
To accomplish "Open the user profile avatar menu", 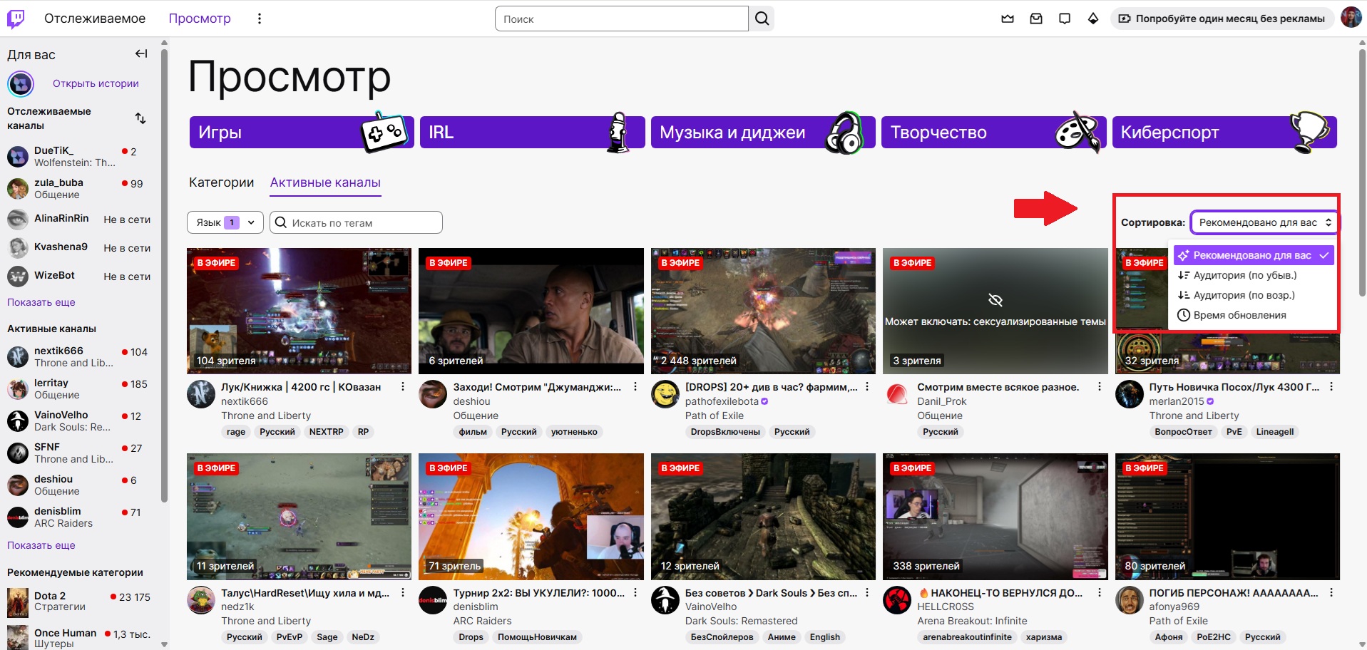I will [x=1351, y=18].
